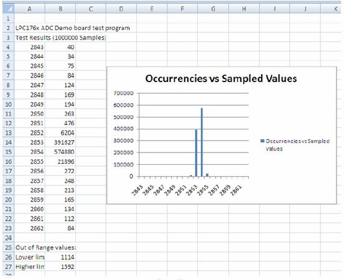
Task: Click the select-all corner triangle icon
Action: coord(9,9)
